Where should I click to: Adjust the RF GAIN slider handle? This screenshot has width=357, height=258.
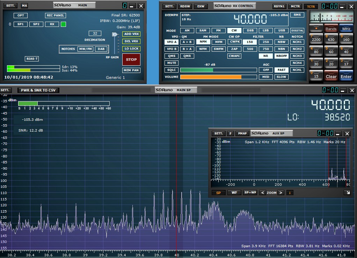point(115,34)
